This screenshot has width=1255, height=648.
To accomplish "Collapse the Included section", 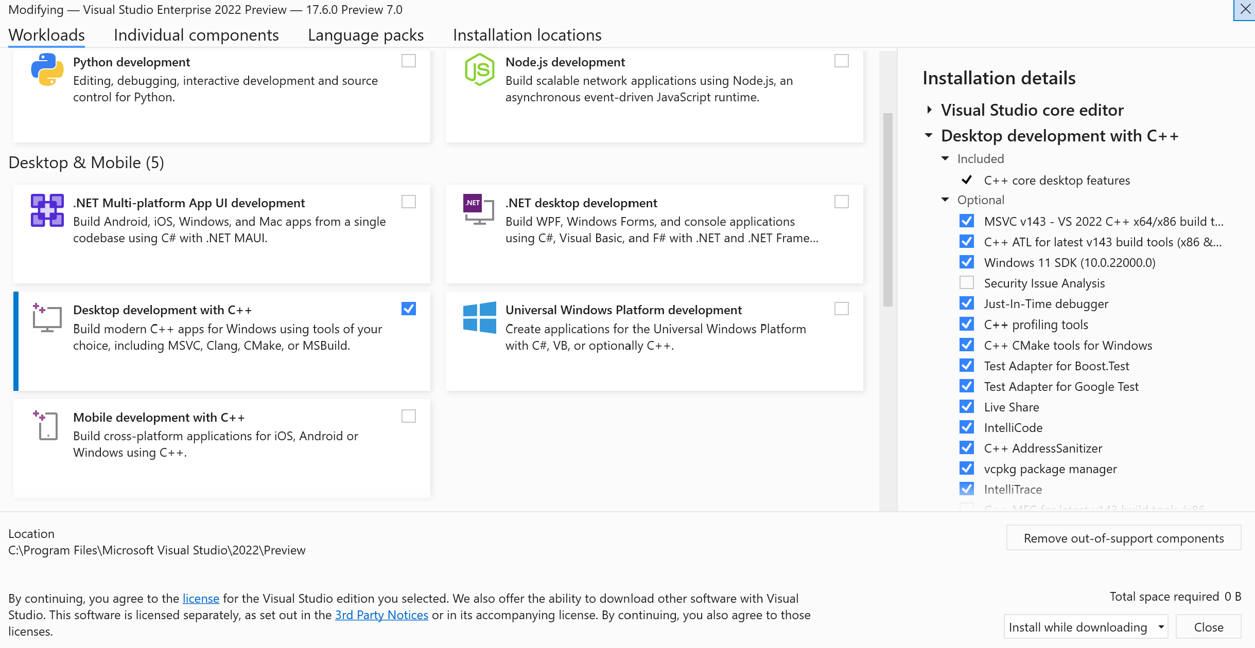I will click(x=945, y=158).
